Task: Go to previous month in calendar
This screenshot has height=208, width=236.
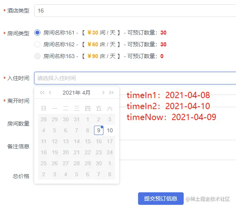Action: coord(50,93)
